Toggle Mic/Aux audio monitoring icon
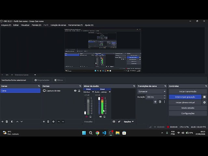Image resolution: width=208 pixels, height=156 pixels. click(x=90, y=117)
